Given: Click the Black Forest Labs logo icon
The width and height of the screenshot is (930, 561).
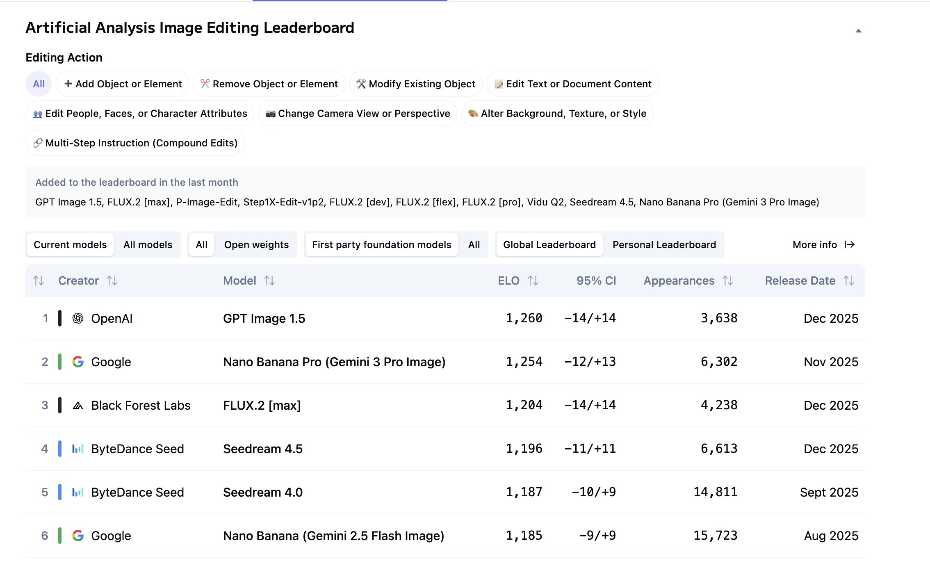Looking at the screenshot, I should coord(78,406).
